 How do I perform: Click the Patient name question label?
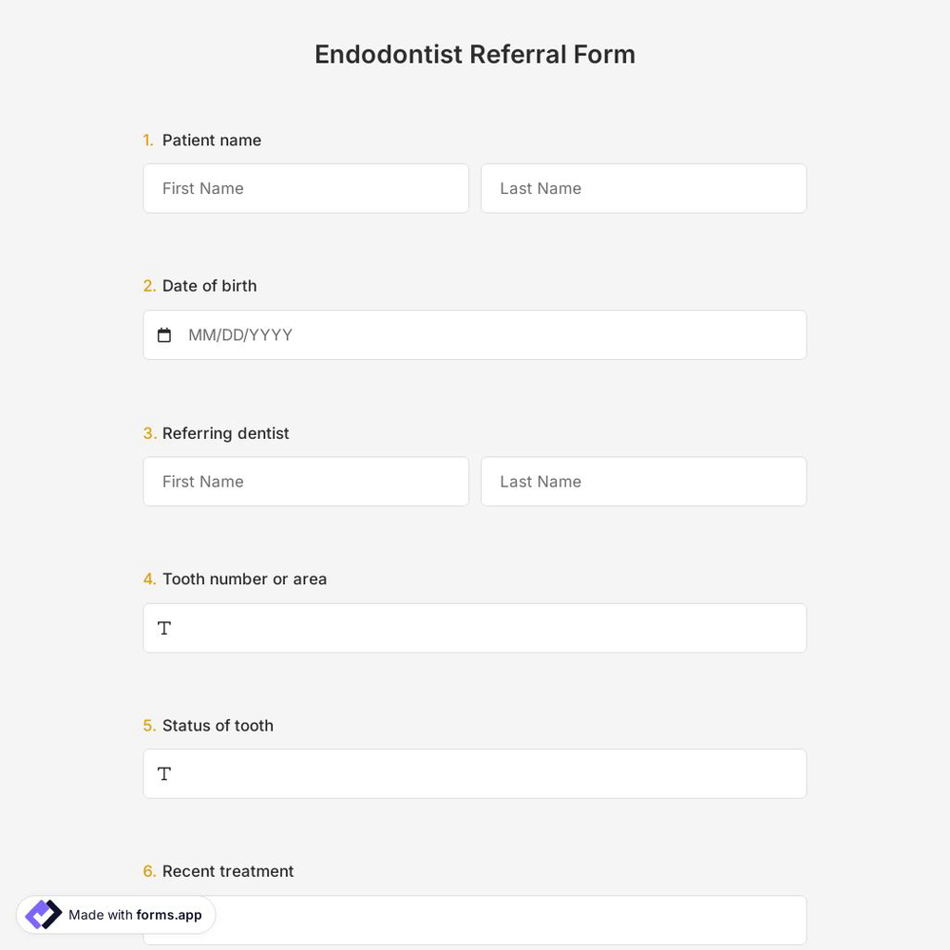coord(211,140)
